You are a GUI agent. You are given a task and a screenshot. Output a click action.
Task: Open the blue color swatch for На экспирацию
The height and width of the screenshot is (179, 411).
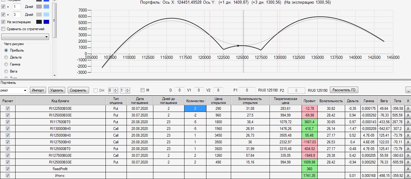46,22
